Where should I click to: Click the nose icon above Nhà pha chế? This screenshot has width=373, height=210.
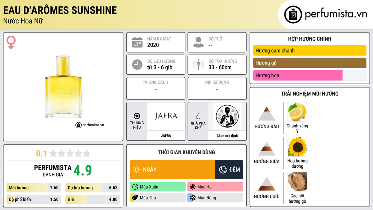tap(198, 116)
